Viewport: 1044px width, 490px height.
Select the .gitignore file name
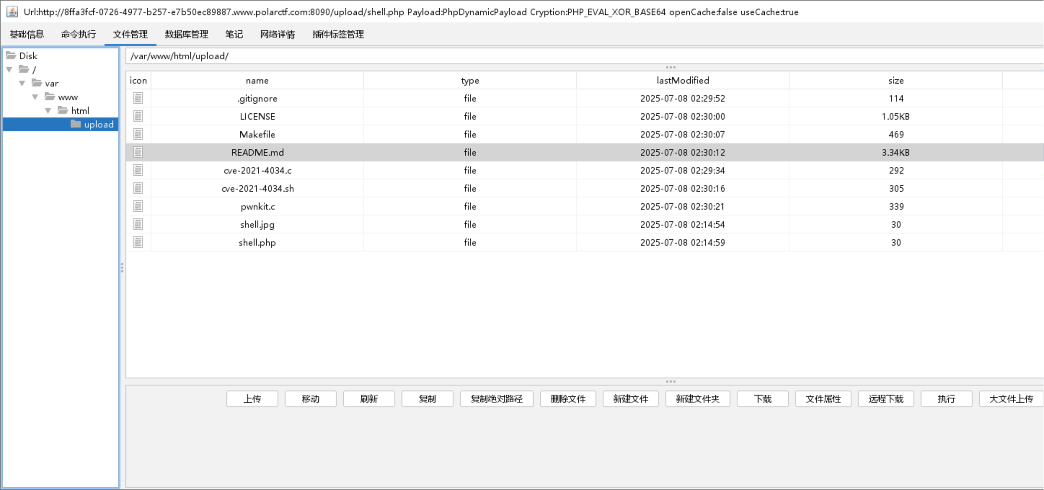[257, 98]
